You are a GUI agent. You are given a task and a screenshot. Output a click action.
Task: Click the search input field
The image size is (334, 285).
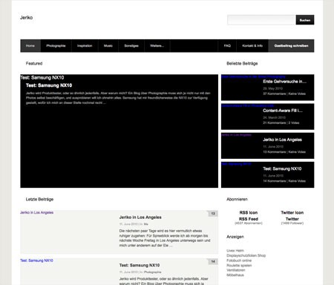pyautogui.click(x=261, y=20)
